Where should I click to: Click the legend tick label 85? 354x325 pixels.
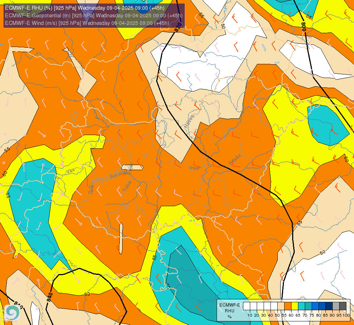[x=325, y=315]
